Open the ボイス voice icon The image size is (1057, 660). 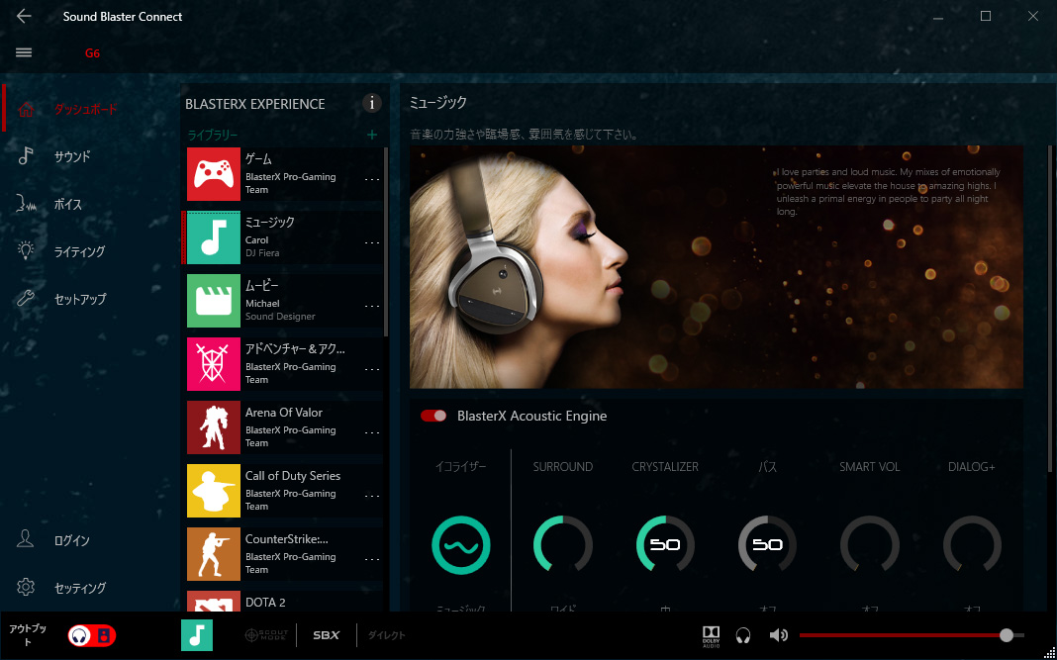coord(26,204)
